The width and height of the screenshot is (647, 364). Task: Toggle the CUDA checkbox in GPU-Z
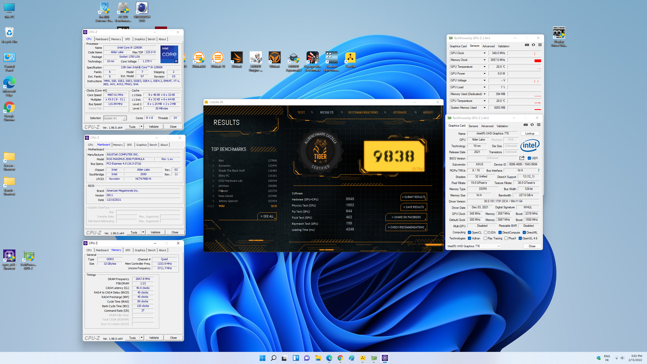486,233
